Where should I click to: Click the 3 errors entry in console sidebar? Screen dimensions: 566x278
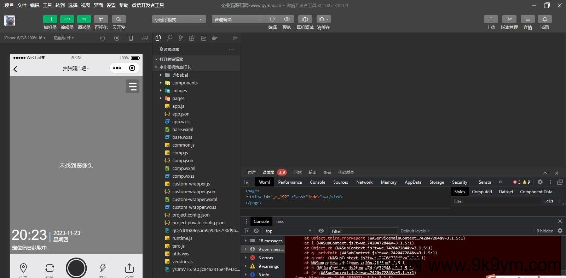tap(265, 258)
